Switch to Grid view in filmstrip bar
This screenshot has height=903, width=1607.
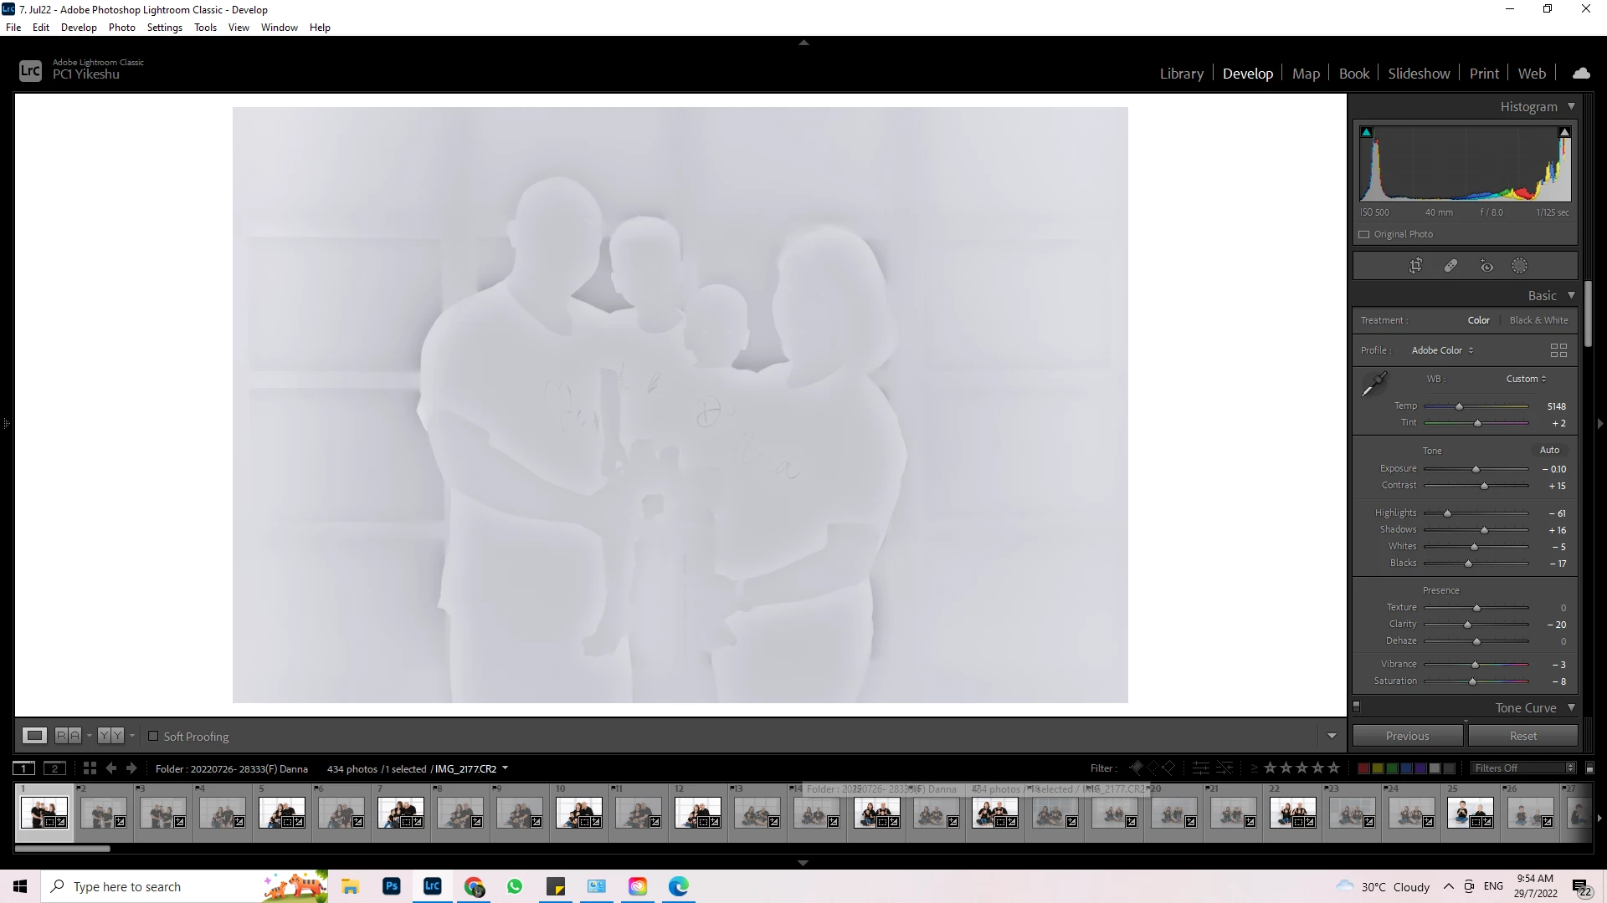tap(90, 768)
